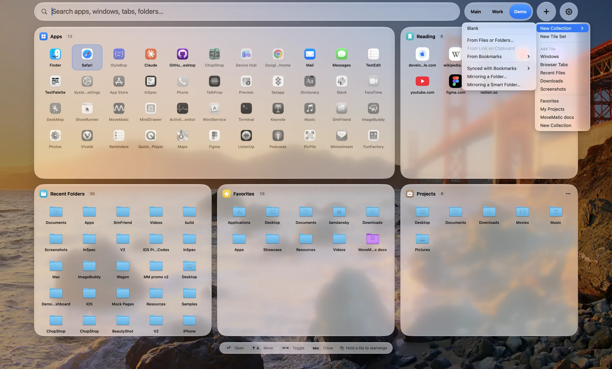Open the iOS Pr...Codes recent folder
The width and height of the screenshot is (612, 369).
click(156, 242)
